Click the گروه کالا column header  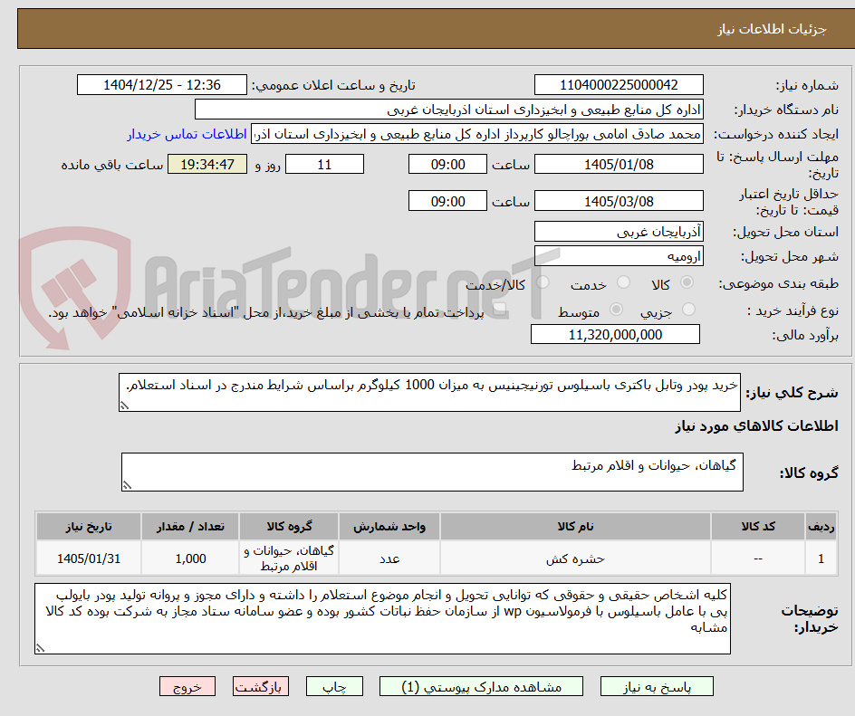coord(289,527)
